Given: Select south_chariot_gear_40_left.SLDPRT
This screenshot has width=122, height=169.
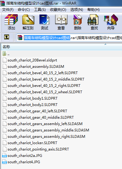Looking at the screenshot, I should click(37, 111).
